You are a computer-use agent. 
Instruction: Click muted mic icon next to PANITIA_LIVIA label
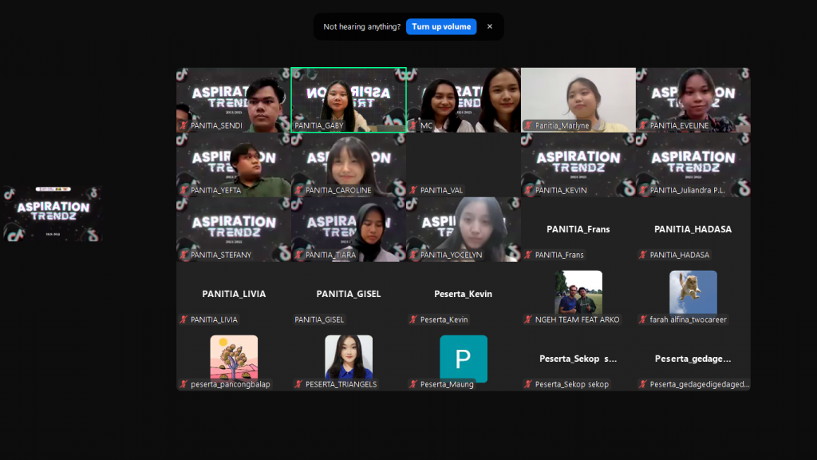click(x=184, y=319)
